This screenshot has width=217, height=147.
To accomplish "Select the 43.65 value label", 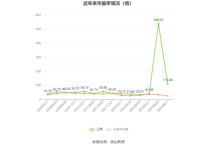I will 112,89.
